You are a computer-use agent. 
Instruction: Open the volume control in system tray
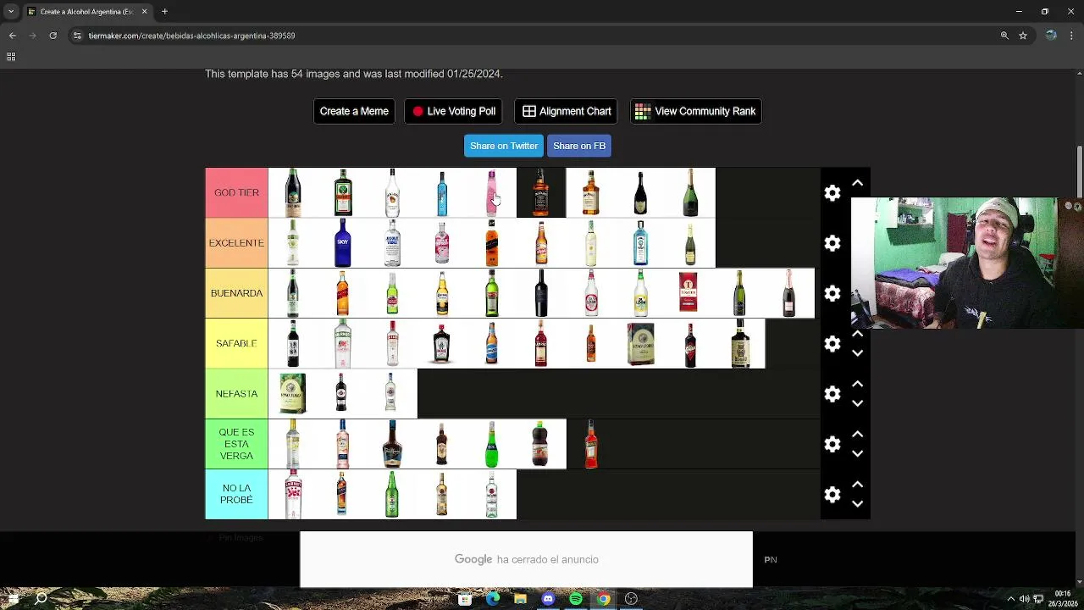tap(1024, 599)
